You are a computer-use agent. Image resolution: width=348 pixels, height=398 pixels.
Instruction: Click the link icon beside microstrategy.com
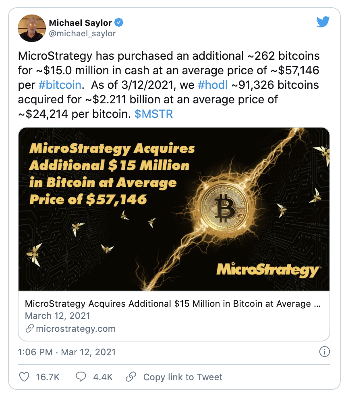(29, 329)
